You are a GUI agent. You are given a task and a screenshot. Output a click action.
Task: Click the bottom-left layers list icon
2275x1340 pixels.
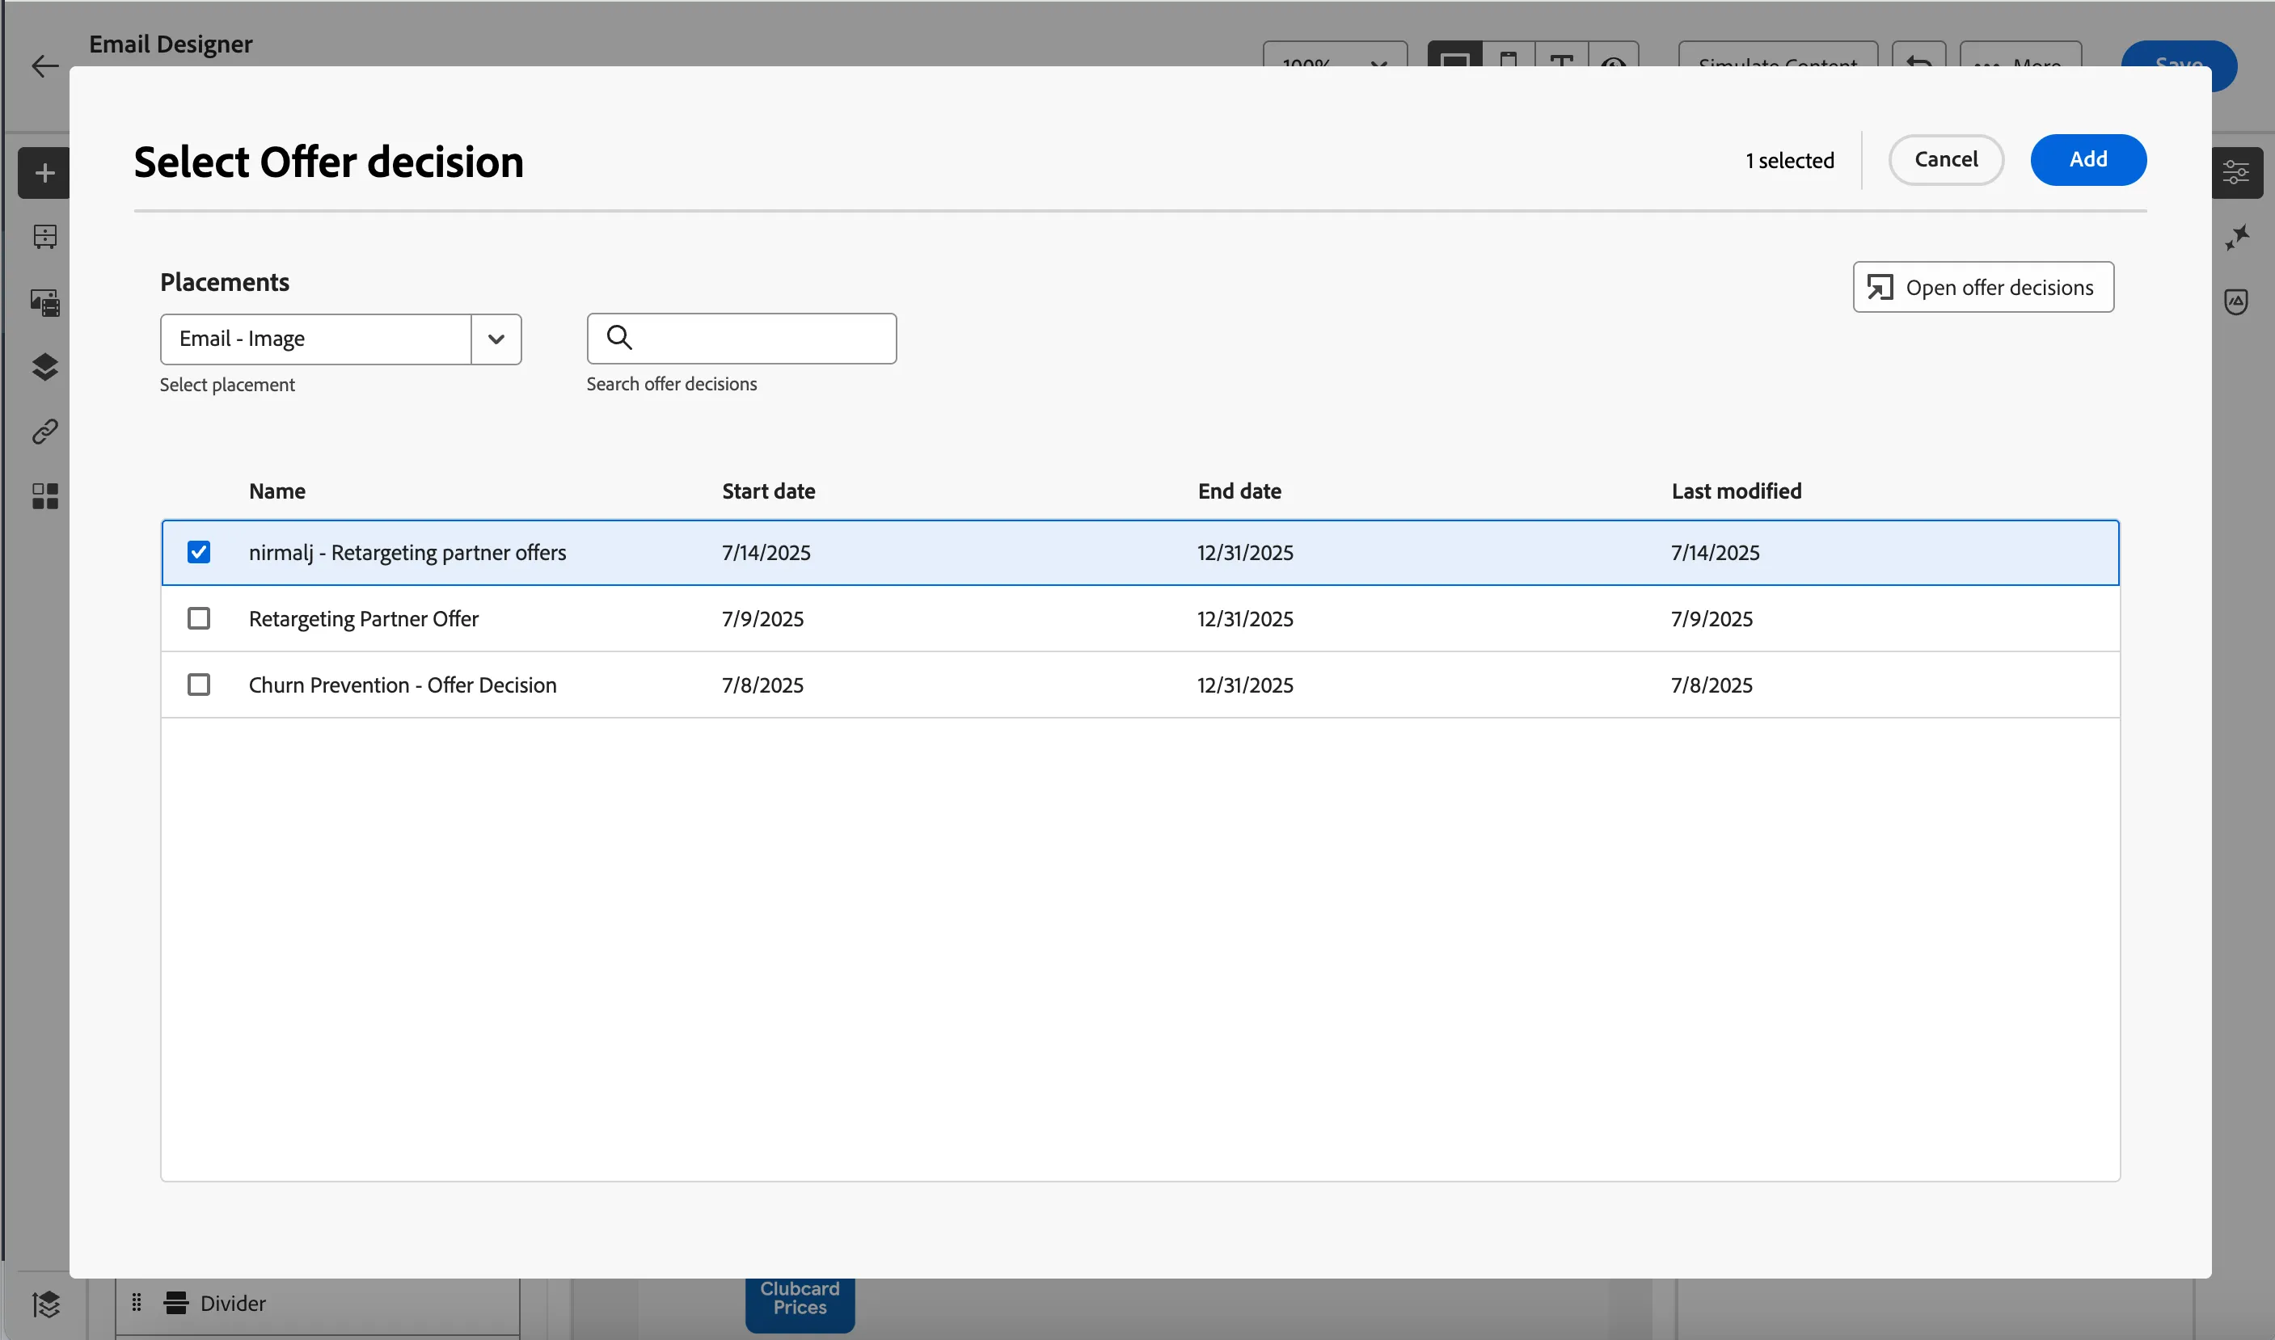45,1304
